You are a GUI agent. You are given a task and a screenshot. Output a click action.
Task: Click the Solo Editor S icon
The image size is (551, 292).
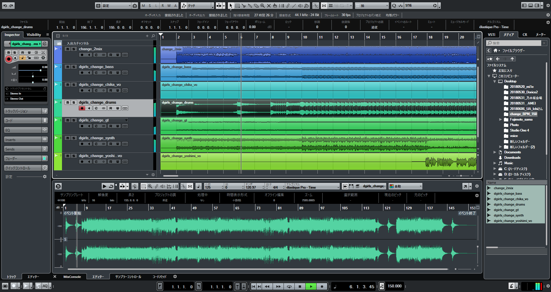tap(58, 186)
